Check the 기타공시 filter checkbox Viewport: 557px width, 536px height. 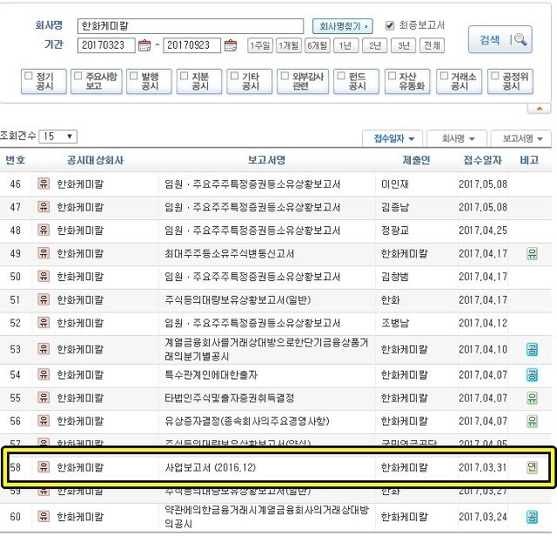[234, 76]
